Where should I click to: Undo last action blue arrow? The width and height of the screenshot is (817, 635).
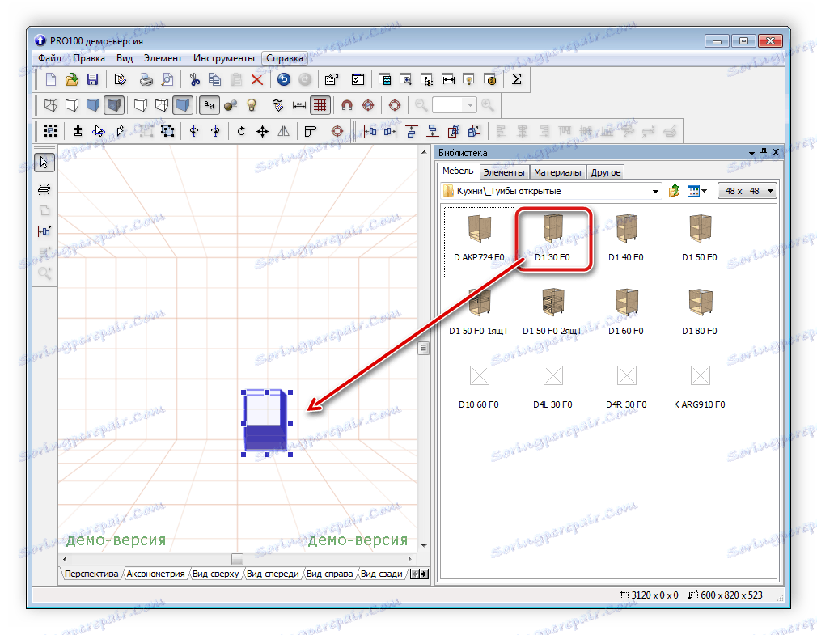283,79
